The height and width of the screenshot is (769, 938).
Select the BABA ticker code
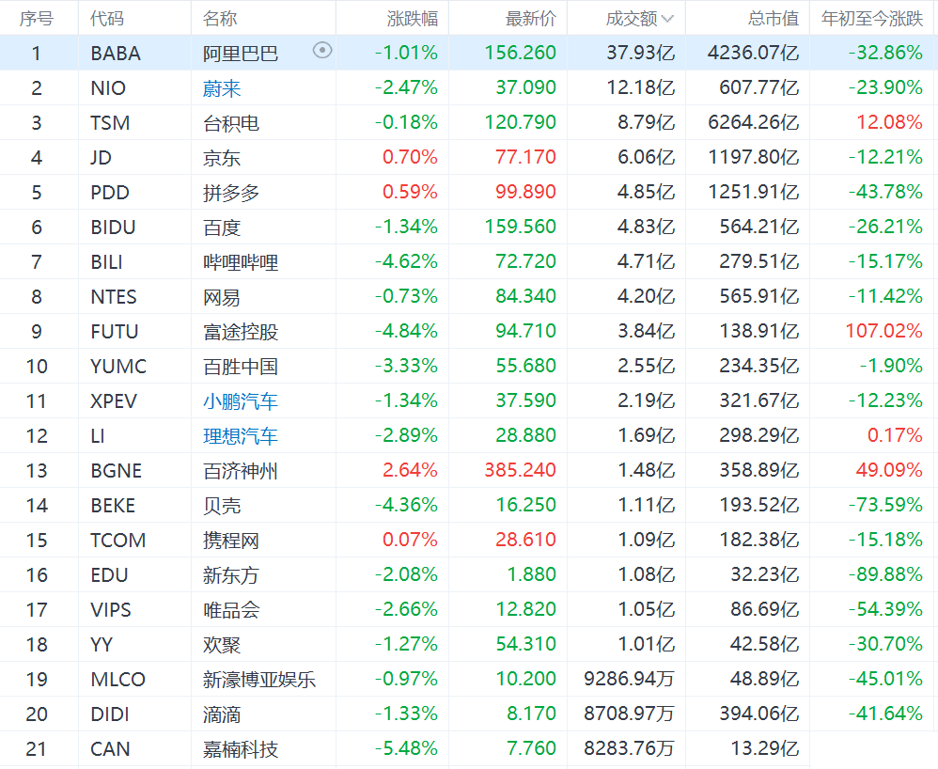[x=116, y=54]
